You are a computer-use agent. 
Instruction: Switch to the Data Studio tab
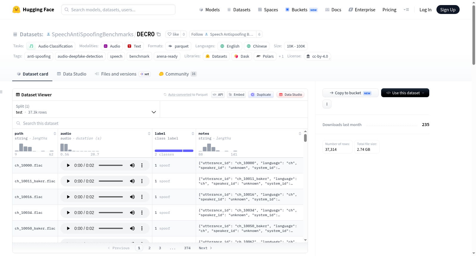point(72,74)
